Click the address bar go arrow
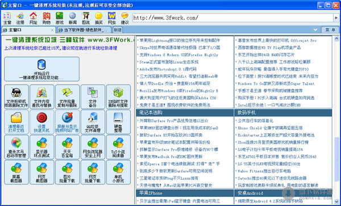 [336, 18]
